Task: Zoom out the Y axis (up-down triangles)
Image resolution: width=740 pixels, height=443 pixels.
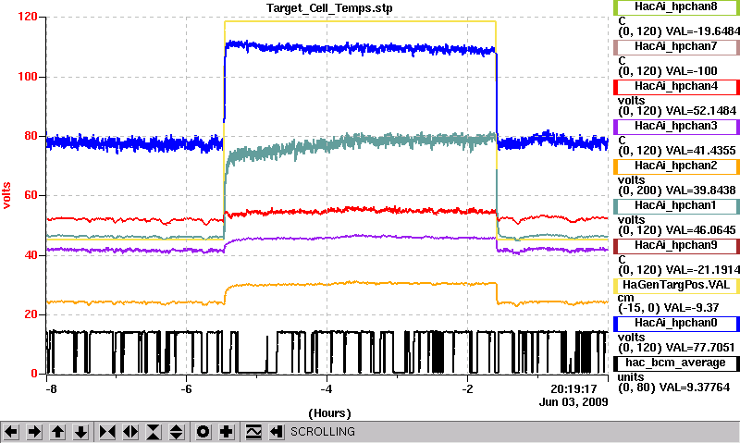Action: pos(176,432)
